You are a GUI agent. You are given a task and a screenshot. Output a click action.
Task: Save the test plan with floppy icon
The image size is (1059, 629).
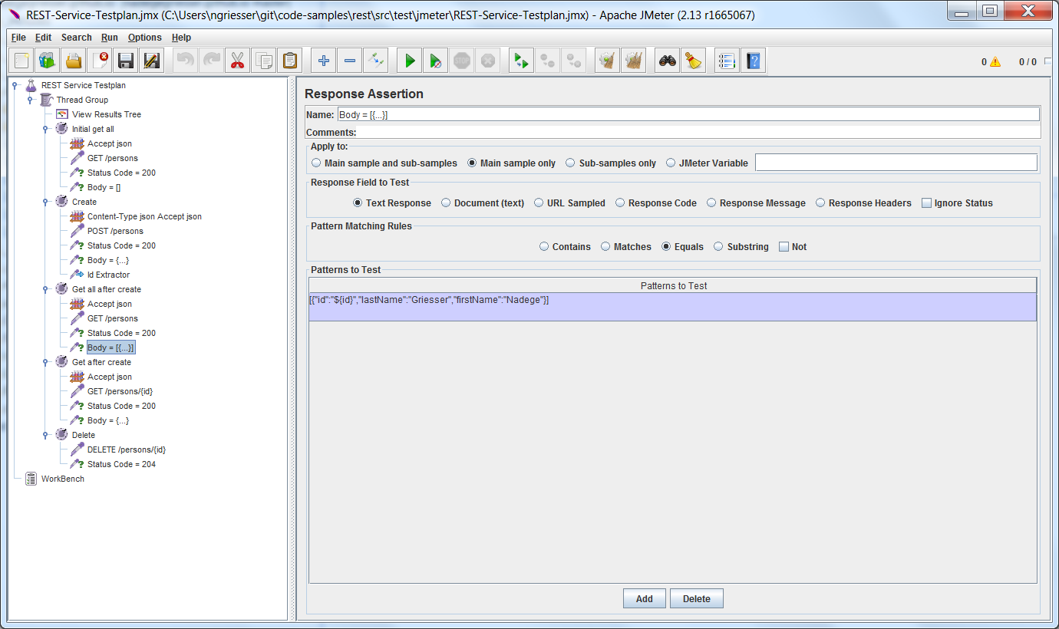pyautogui.click(x=126, y=61)
